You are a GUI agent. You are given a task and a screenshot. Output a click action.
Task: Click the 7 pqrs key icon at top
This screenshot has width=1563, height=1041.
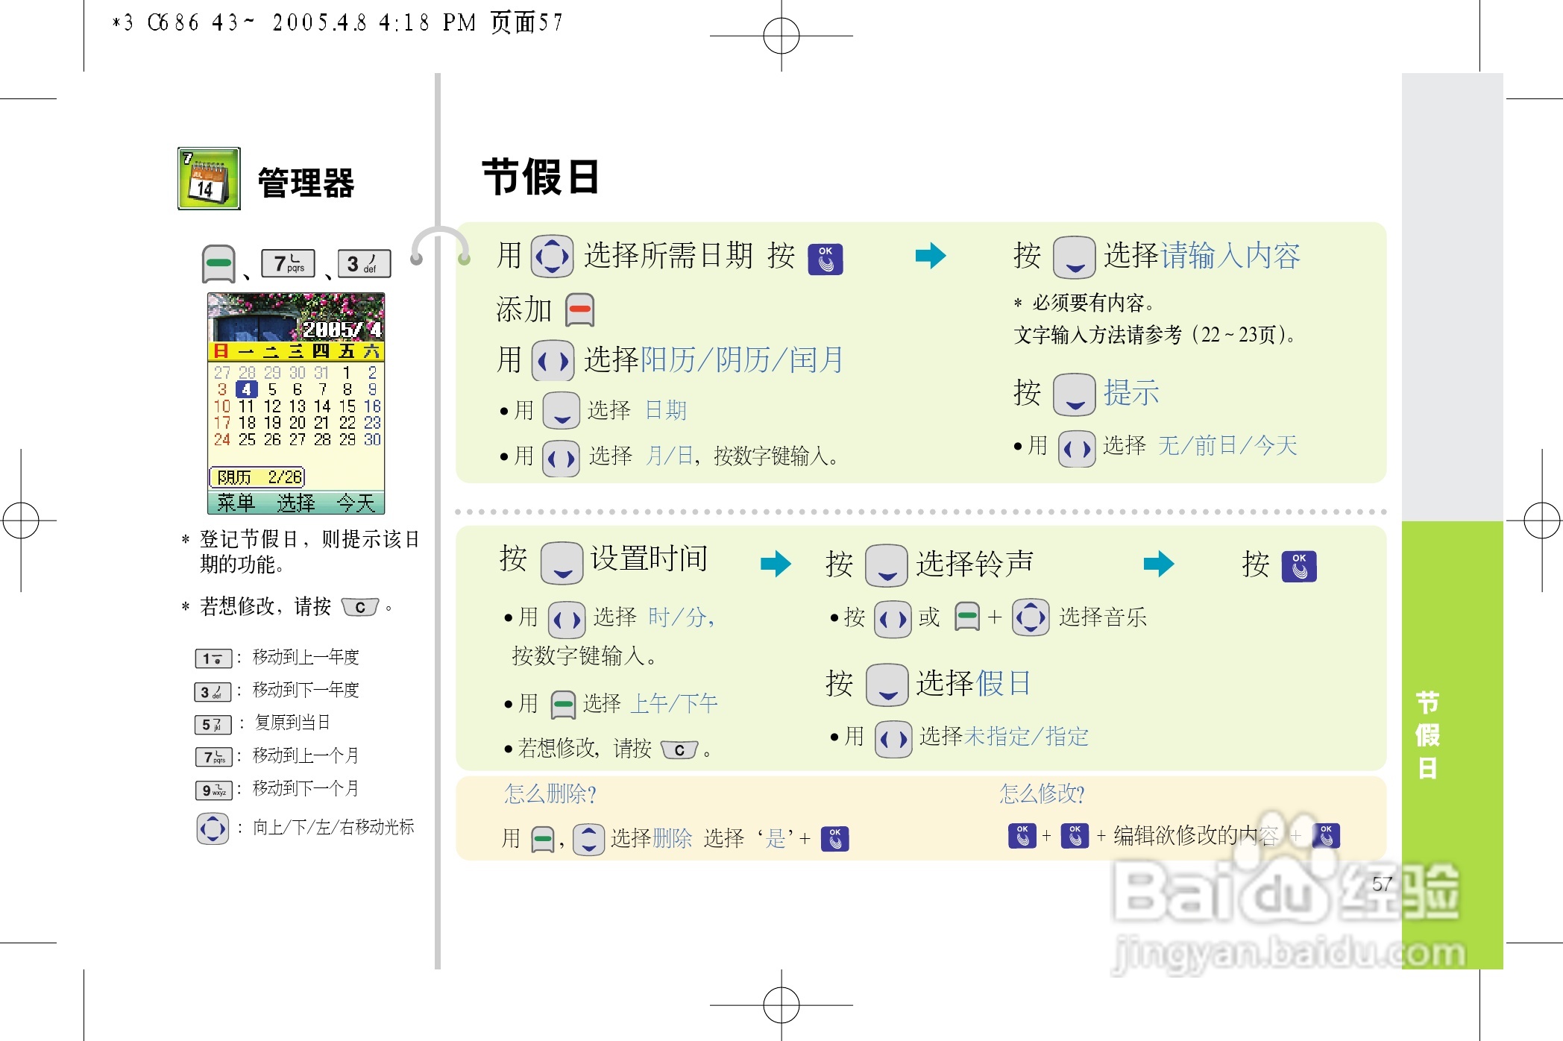(288, 263)
